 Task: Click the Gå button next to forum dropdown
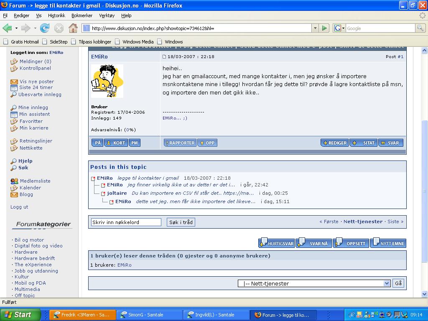(398, 283)
